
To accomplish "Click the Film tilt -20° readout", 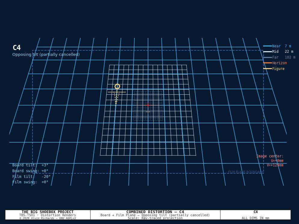I will 32,177.
